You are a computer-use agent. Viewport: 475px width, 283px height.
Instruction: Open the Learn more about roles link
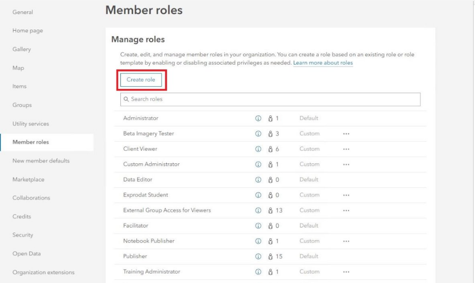tap(323, 63)
